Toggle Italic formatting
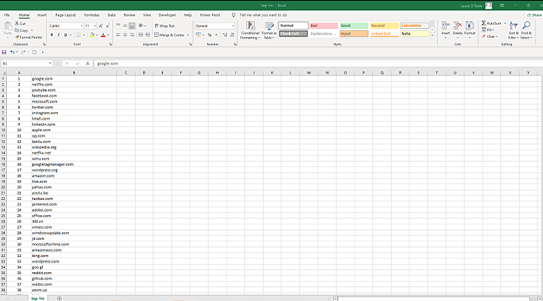The height and width of the screenshot is (301, 543). click(58, 35)
